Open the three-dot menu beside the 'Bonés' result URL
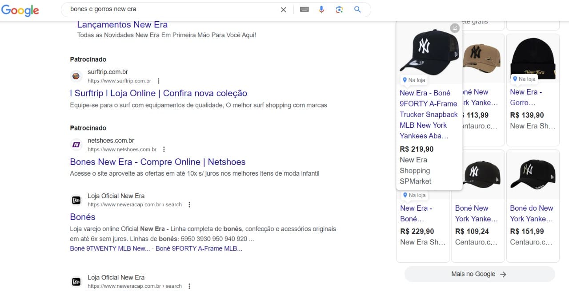569x295 pixels. tap(189, 205)
